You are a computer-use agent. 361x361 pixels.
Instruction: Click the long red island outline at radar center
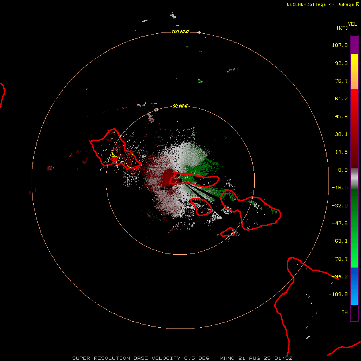(194, 180)
